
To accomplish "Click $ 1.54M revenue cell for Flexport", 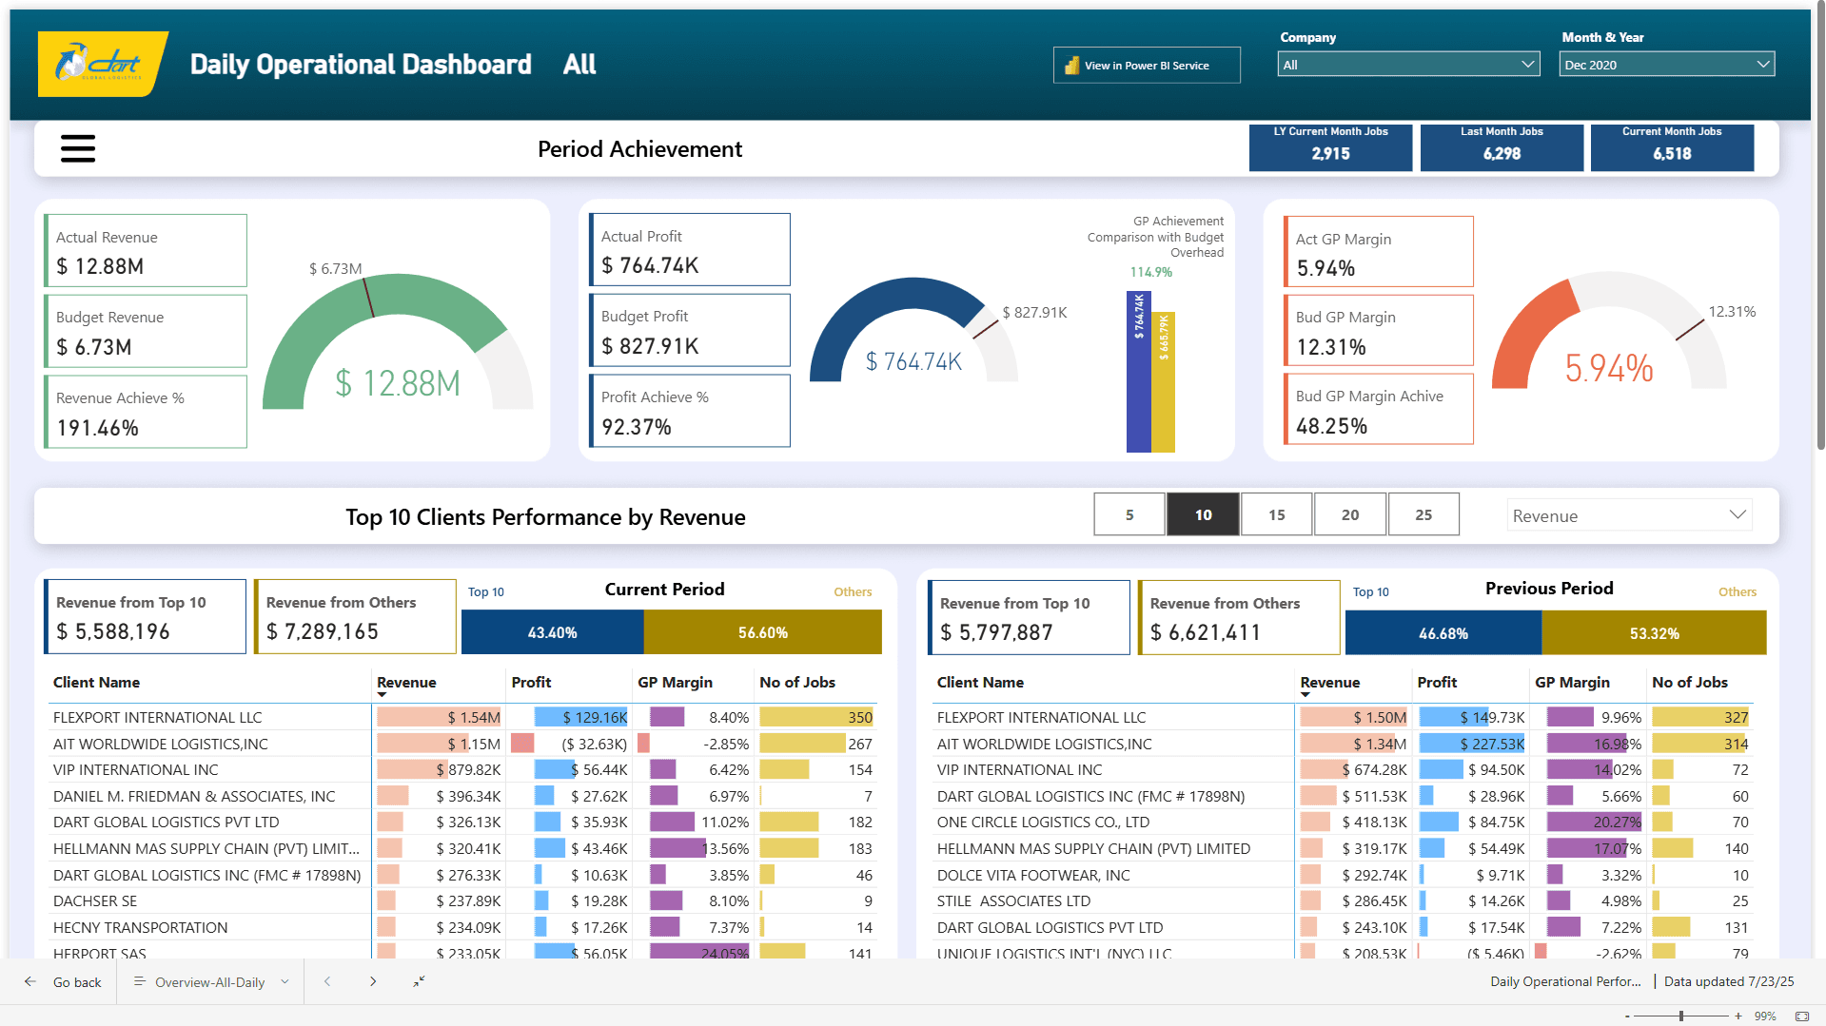I will click(439, 717).
